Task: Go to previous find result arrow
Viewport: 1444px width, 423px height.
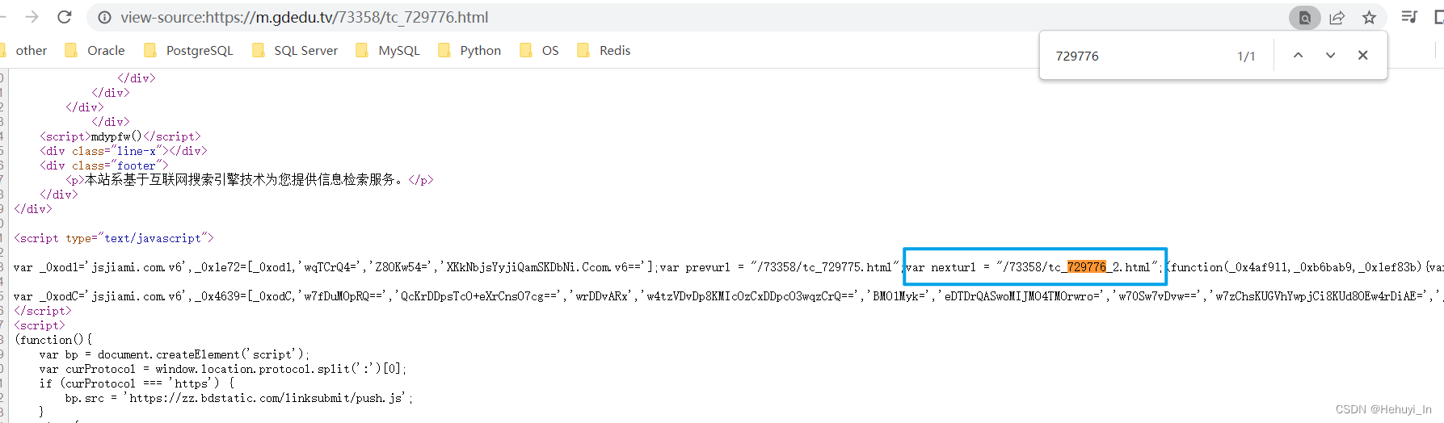Action: point(1298,55)
